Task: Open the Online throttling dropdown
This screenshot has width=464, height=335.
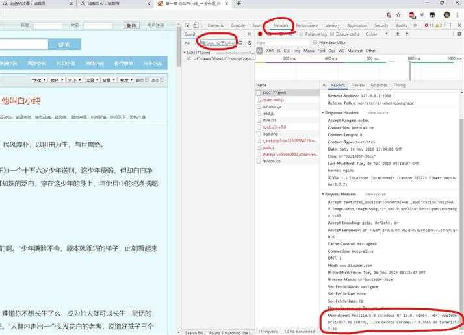Action: (376, 34)
